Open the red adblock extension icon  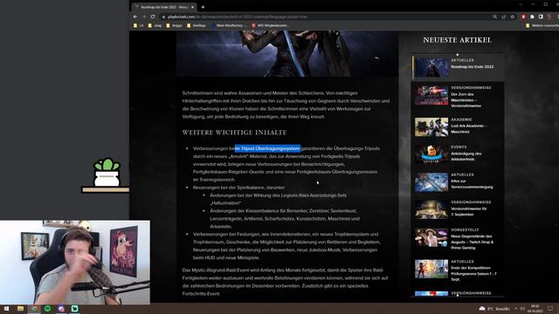[523, 17]
